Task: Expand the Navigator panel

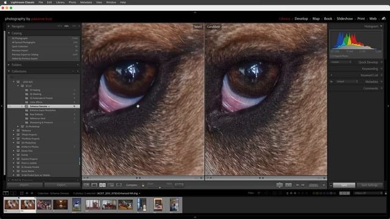Action: click(9, 26)
